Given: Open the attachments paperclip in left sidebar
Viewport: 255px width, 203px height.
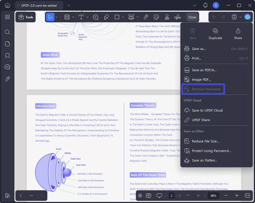Looking at the screenshot, I should (x=7, y=79).
